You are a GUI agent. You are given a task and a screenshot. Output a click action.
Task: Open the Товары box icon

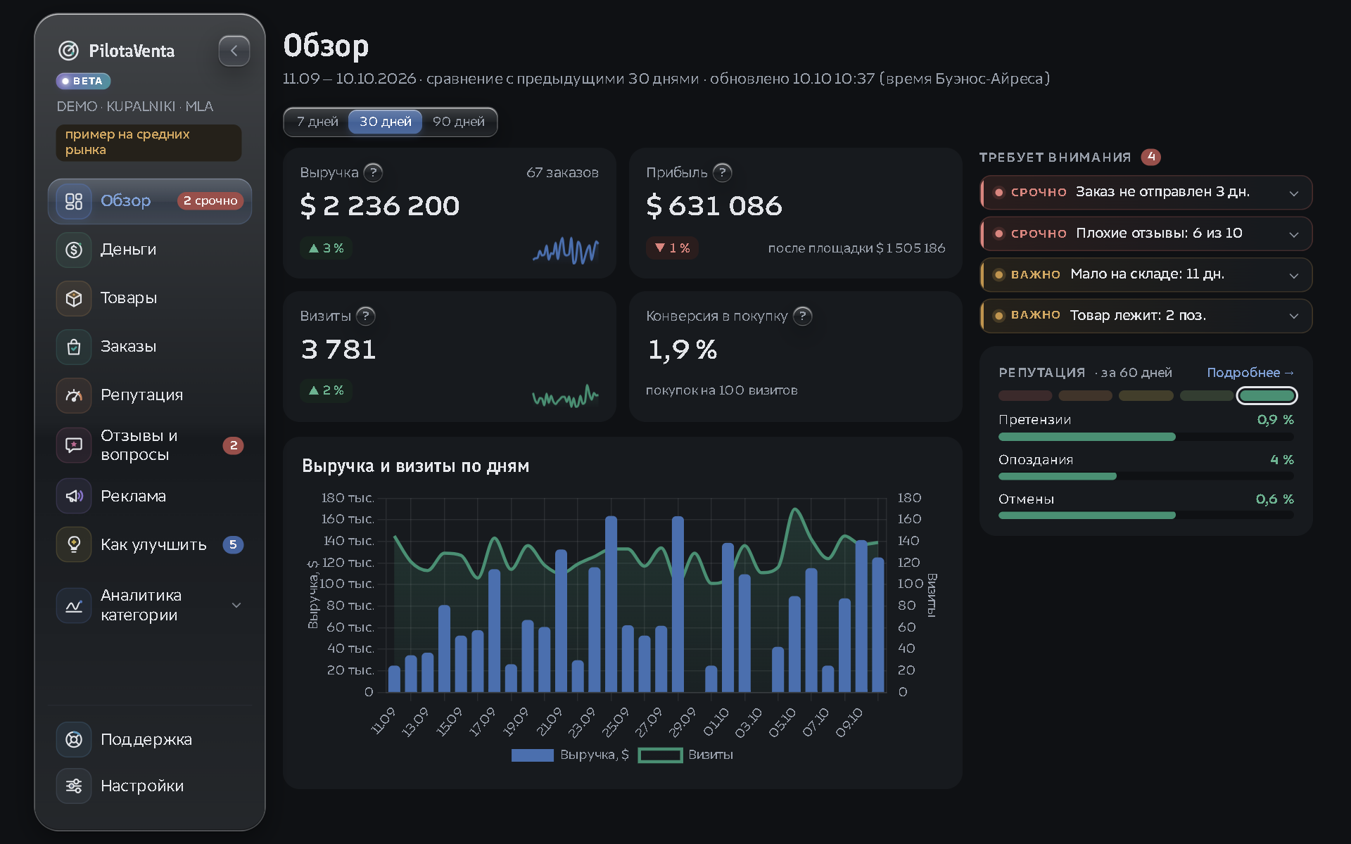click(74, 298)
